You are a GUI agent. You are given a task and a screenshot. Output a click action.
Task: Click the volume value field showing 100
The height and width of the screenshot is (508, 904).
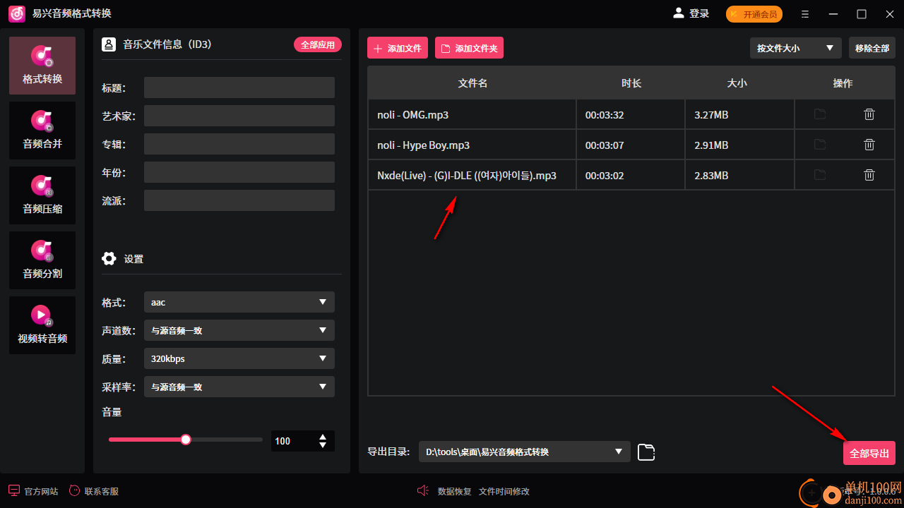292,441
